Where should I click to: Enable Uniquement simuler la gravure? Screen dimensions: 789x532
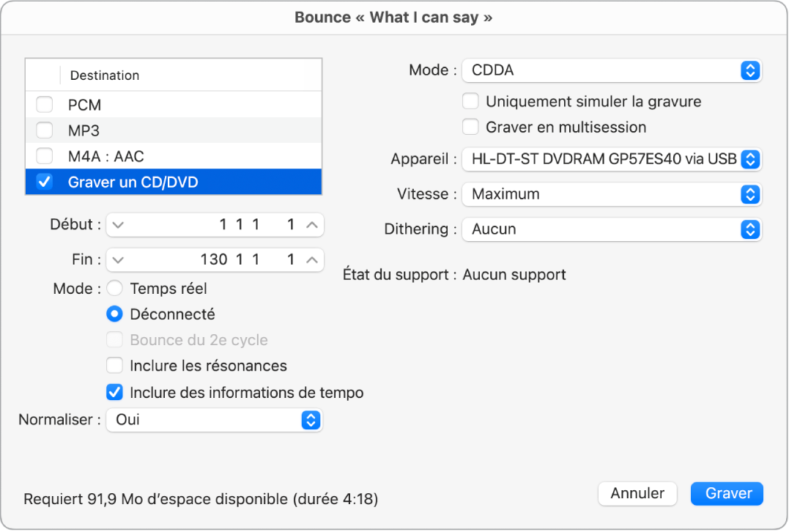point(470,100)
